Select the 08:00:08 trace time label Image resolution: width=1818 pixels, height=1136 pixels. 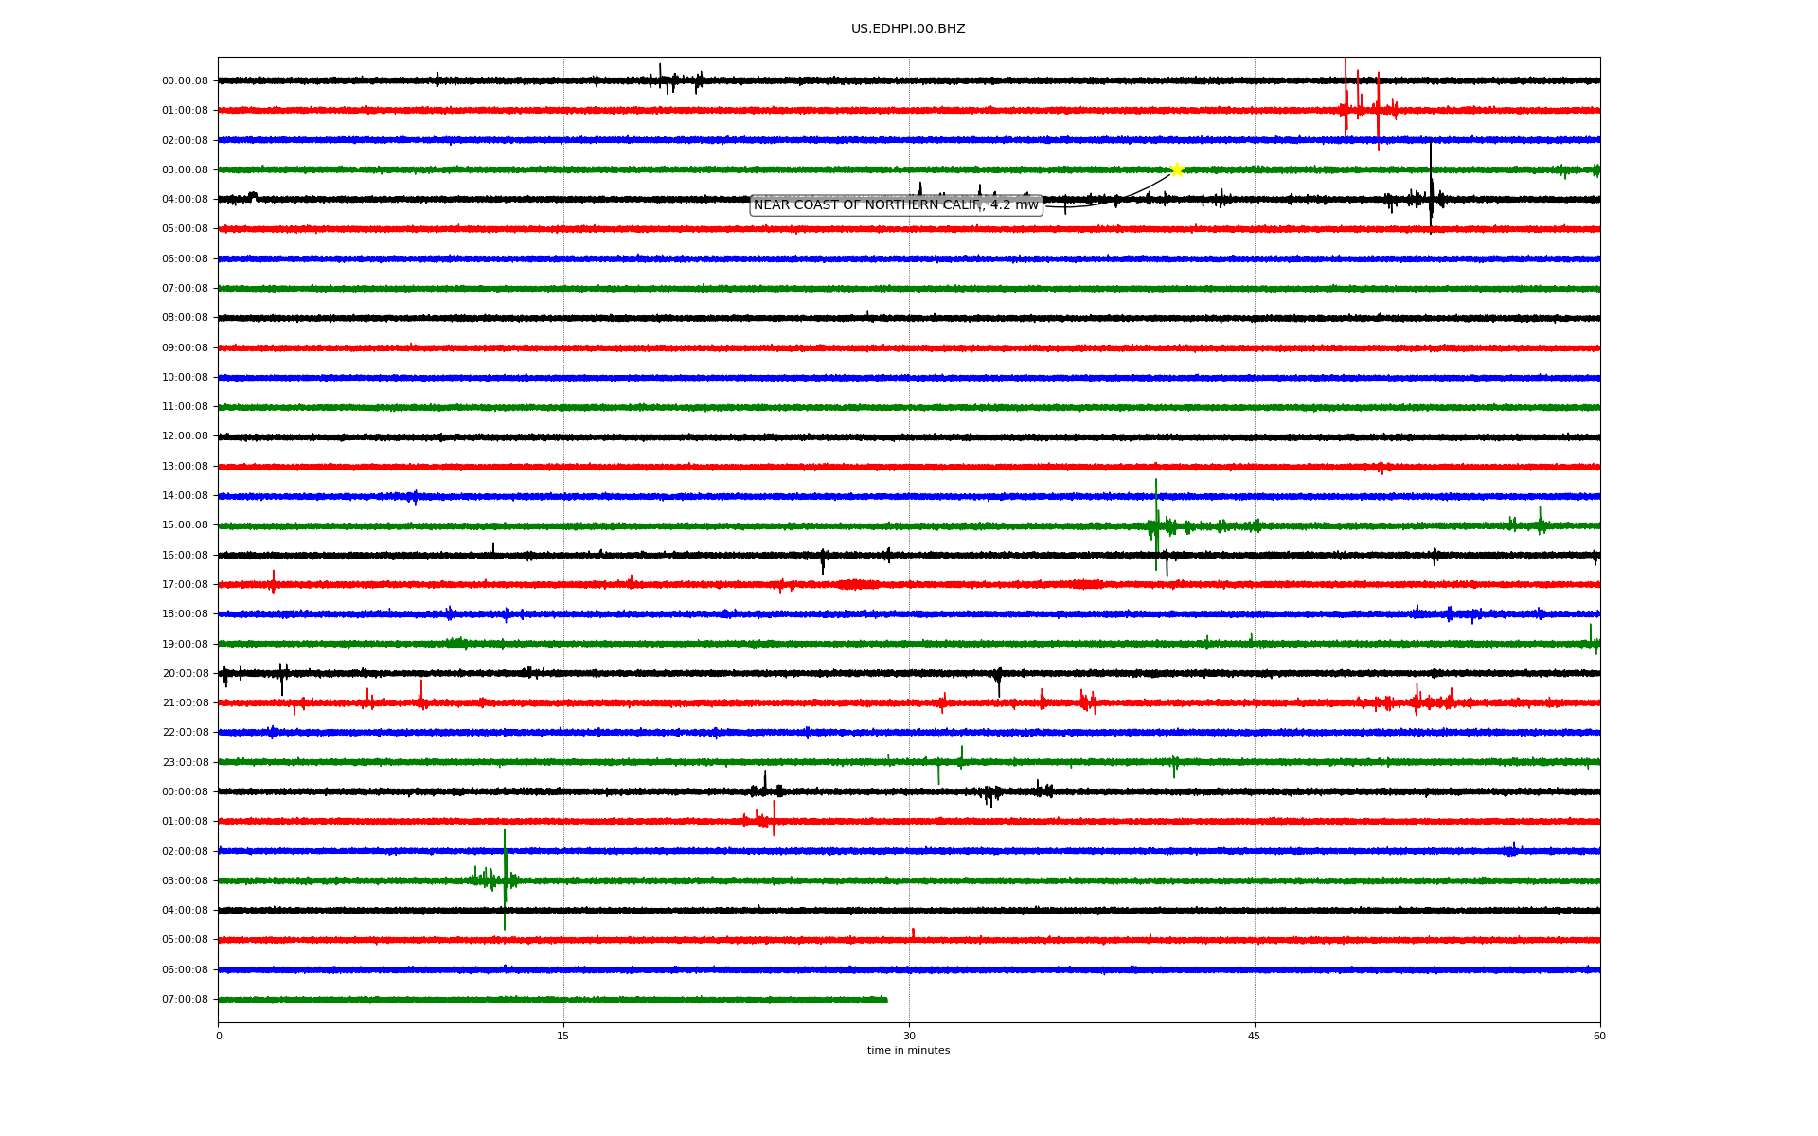185,318
